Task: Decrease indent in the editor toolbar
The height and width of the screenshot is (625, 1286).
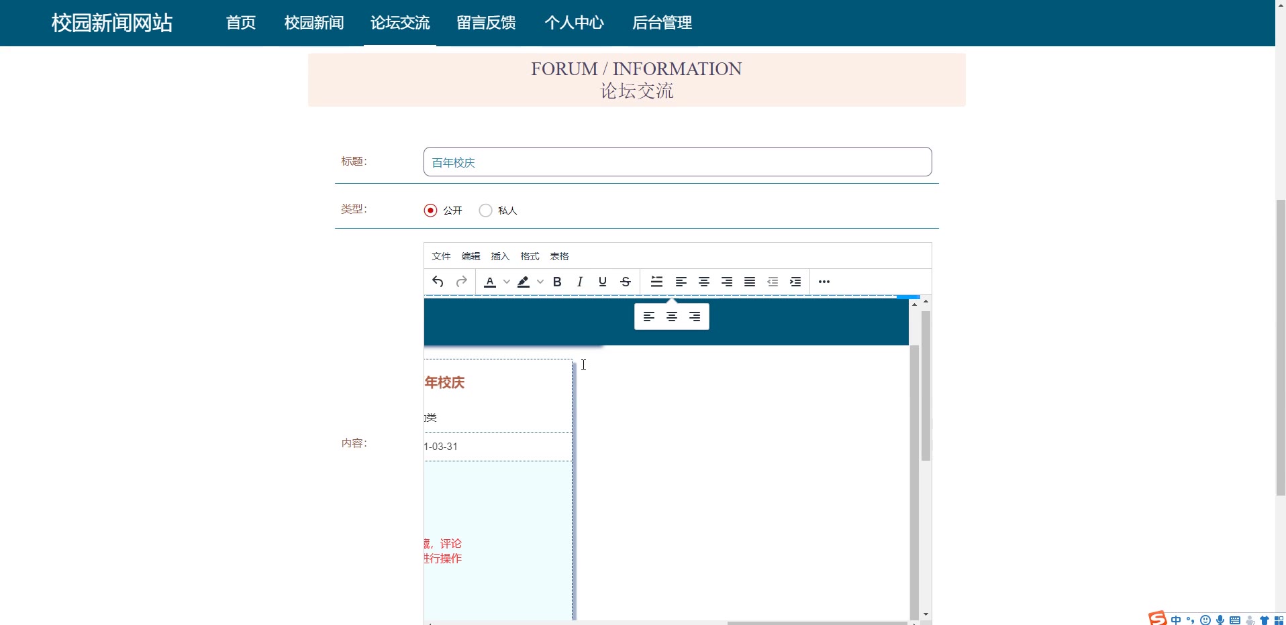Action: [x=773, y=282]
